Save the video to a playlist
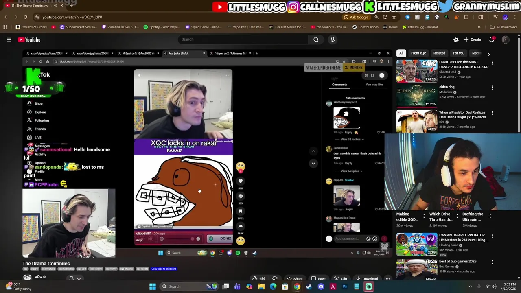Viewport: 521px width, 293px height. coord(318,279)
